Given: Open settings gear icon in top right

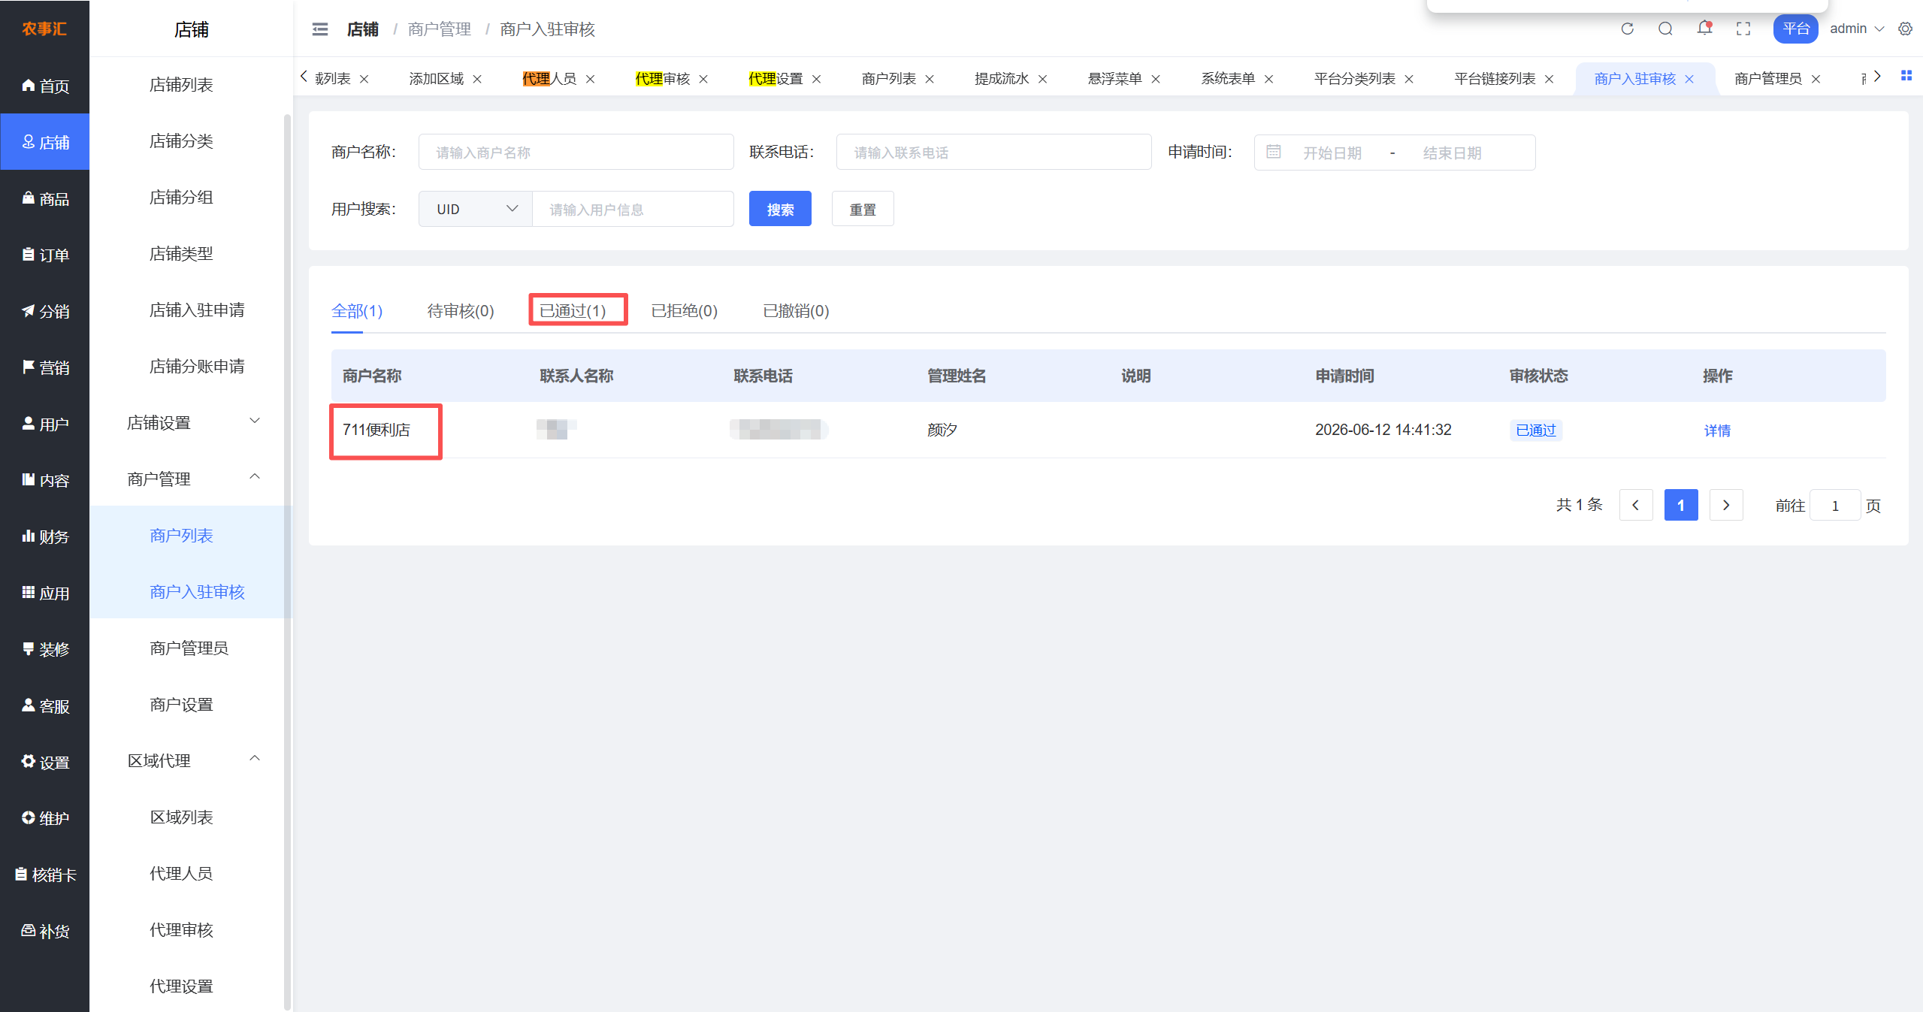Looking at the screenshot, I should click(1905, 29).
